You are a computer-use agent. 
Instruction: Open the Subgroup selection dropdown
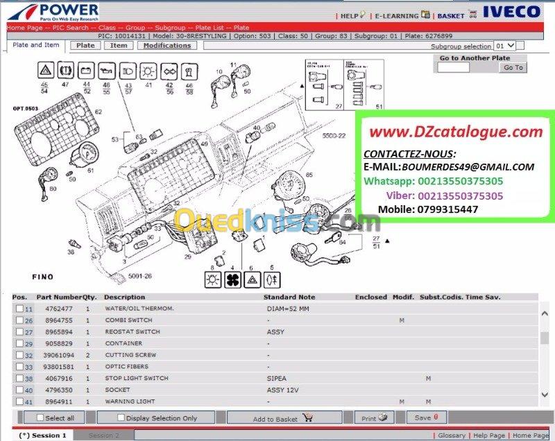click(x=504, y=46)
